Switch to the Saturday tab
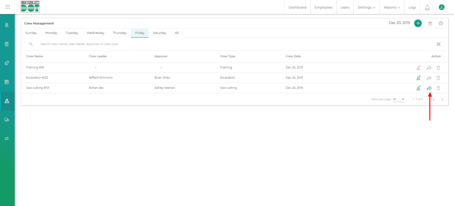Screen dimensions: 454x206 [x=160, y=33]
